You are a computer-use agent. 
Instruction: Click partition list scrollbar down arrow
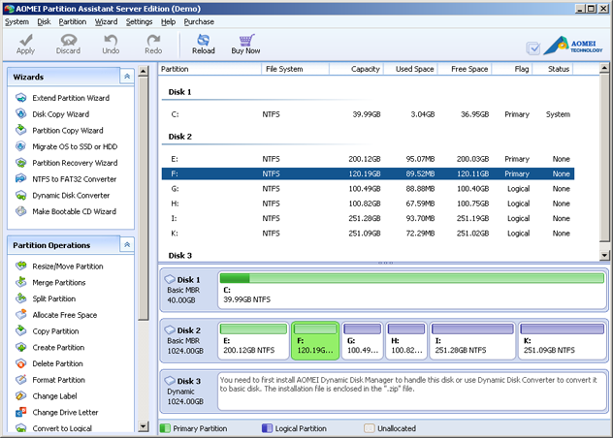[604, 256]
